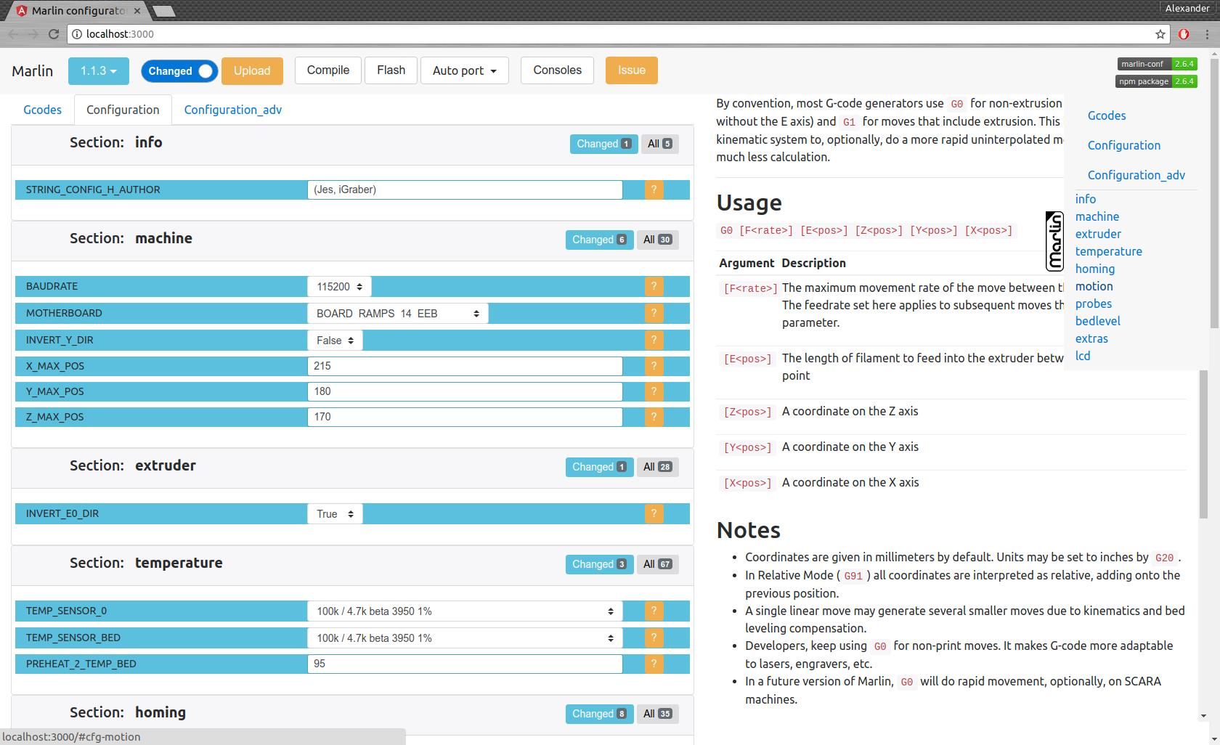
Task: Click help icon for BAUDRATE row
Action: pos(654,286)
